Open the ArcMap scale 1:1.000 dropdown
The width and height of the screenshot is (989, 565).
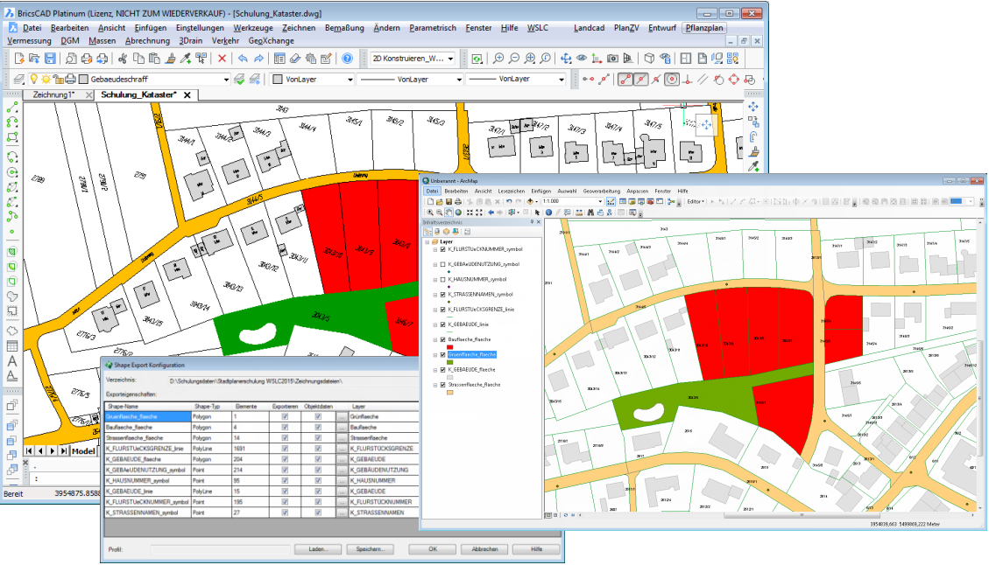tap(601, 201)
